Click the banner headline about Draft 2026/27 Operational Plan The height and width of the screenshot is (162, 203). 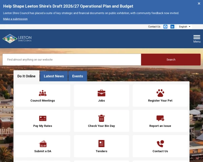(68, 6)
